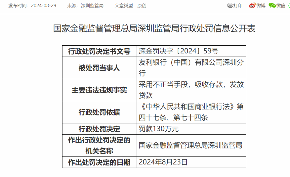Click the 微博 share label
This screenshot has width=290, height=177.
click(261, 6)
